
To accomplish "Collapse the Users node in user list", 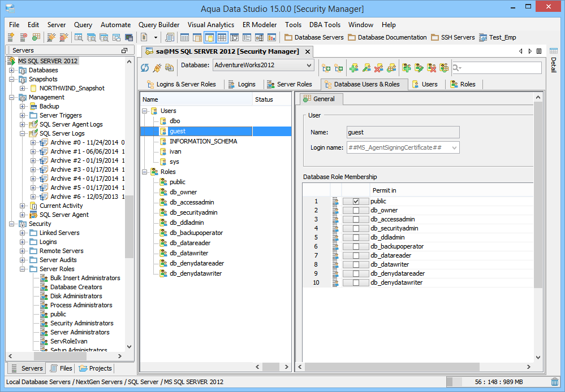I will coord(145,111).
